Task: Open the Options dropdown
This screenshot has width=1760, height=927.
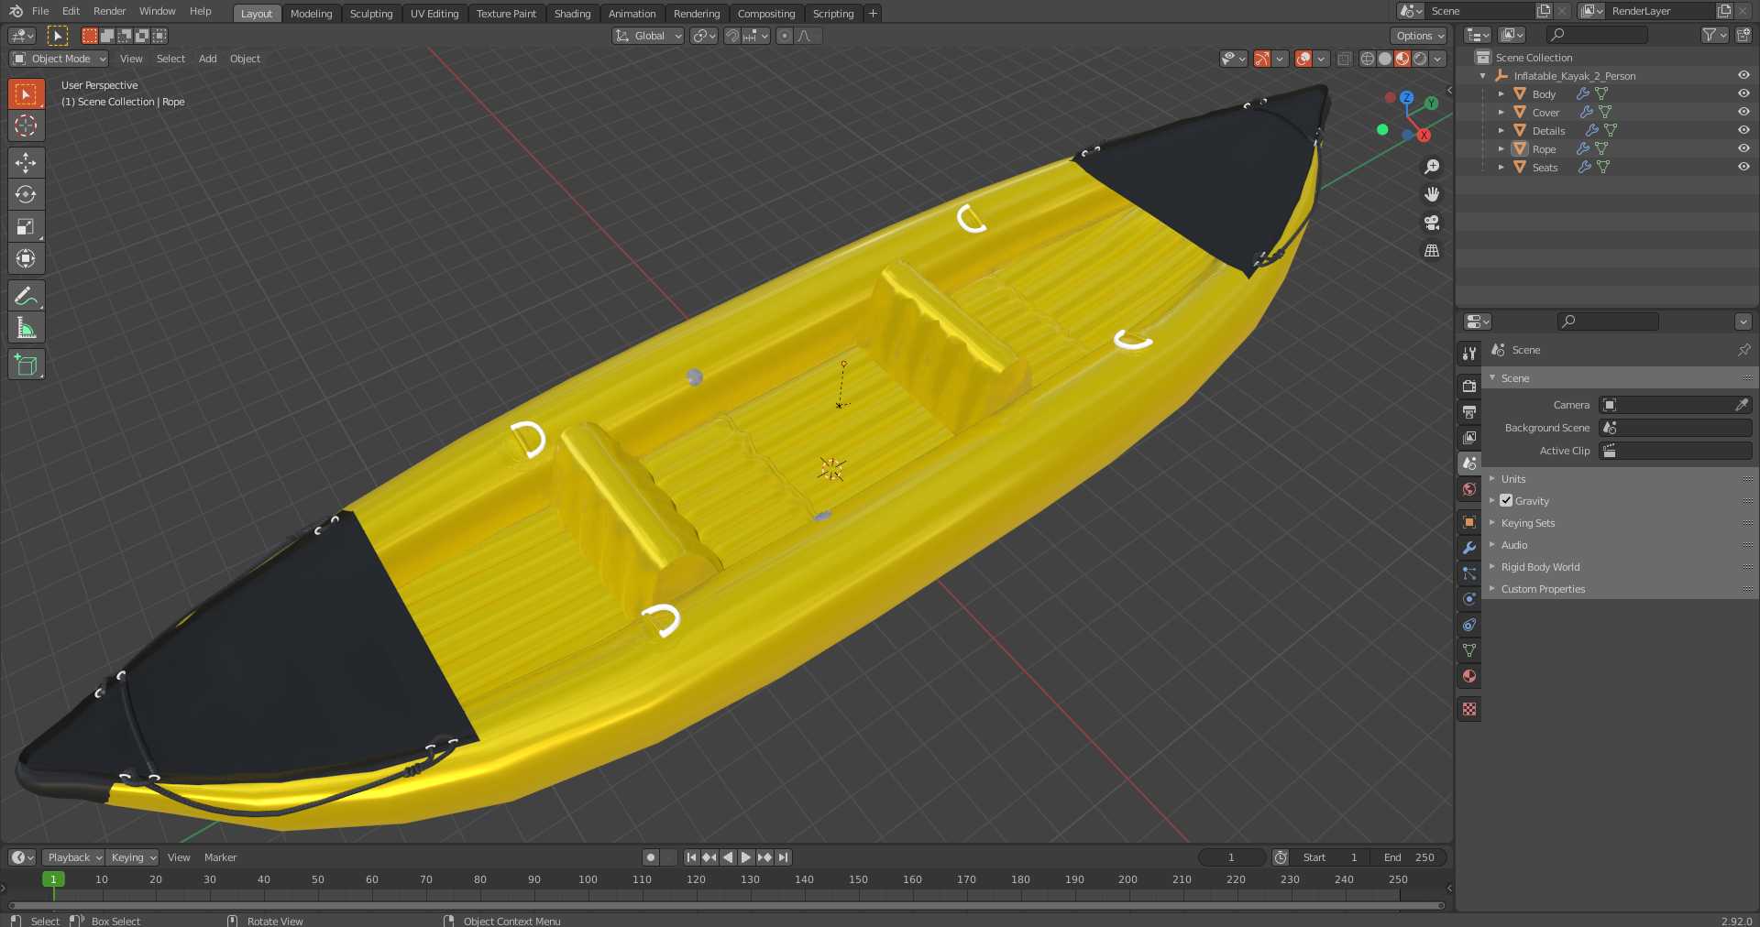Action: (x=1419, y=36)
